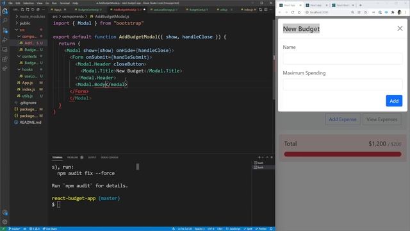Click Collapse Folders icon in explorer
Screen dimensions: 410x231
(38, 10)
